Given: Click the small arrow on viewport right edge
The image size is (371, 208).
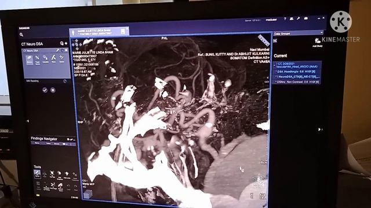Looking at the screenshot, I should coord(267,77).
